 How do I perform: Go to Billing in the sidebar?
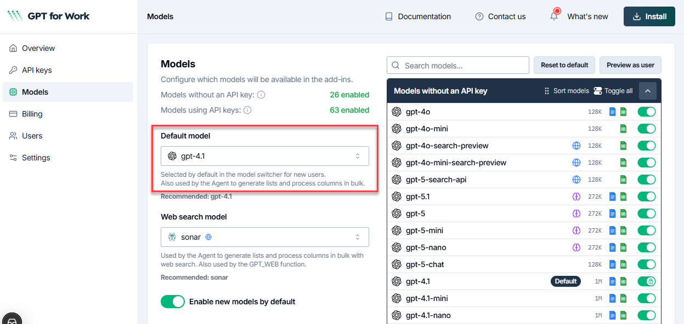coord(32,114)
